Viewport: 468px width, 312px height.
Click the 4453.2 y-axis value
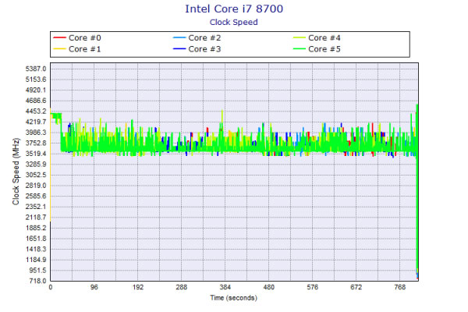36,112
